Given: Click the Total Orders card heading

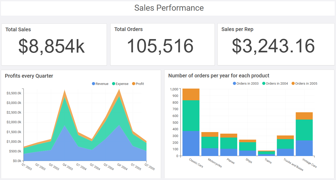Looking at the screenshot, I should pyautogui.click(x=129, y=29).
